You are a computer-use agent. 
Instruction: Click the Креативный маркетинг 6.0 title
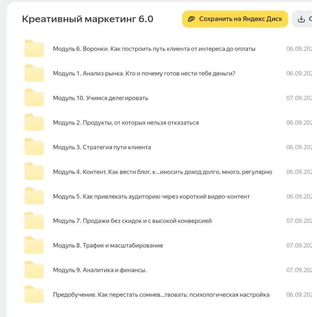(87, 19)
